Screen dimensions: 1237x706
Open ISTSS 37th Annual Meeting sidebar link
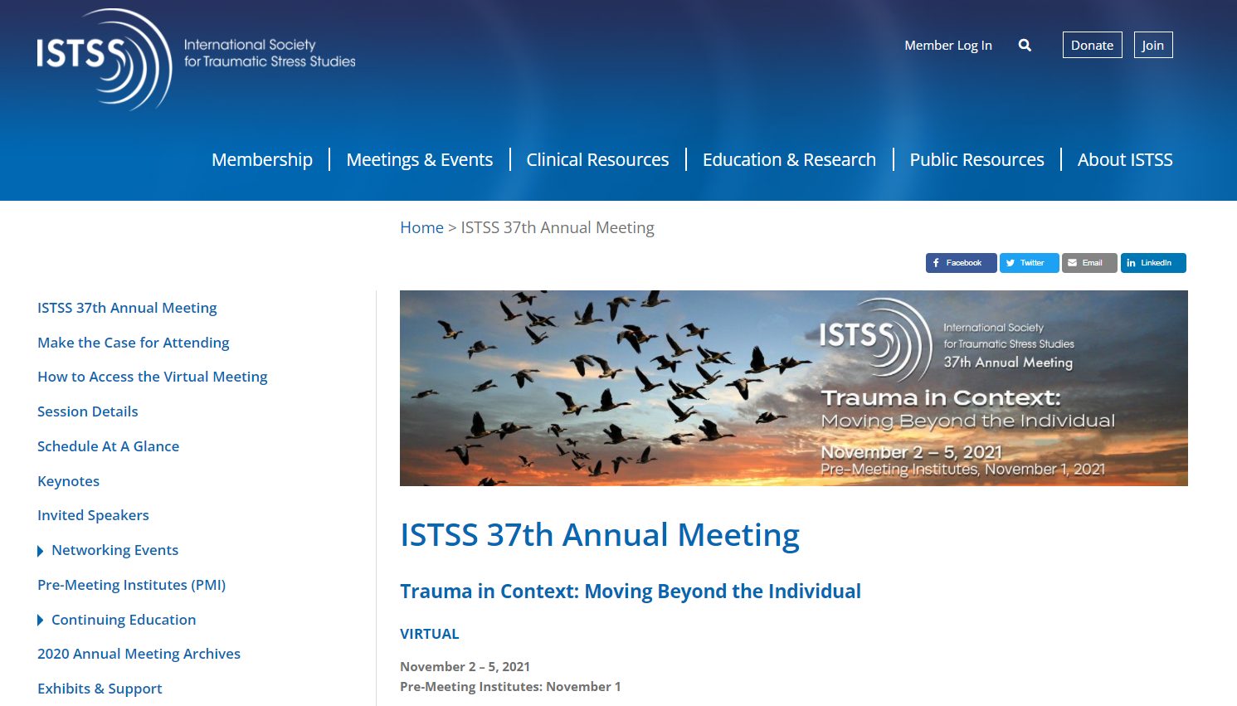[x=127, y=308]
